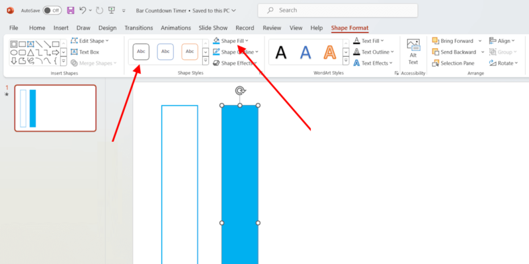Open the Text Effects menu

coord(373,63)
